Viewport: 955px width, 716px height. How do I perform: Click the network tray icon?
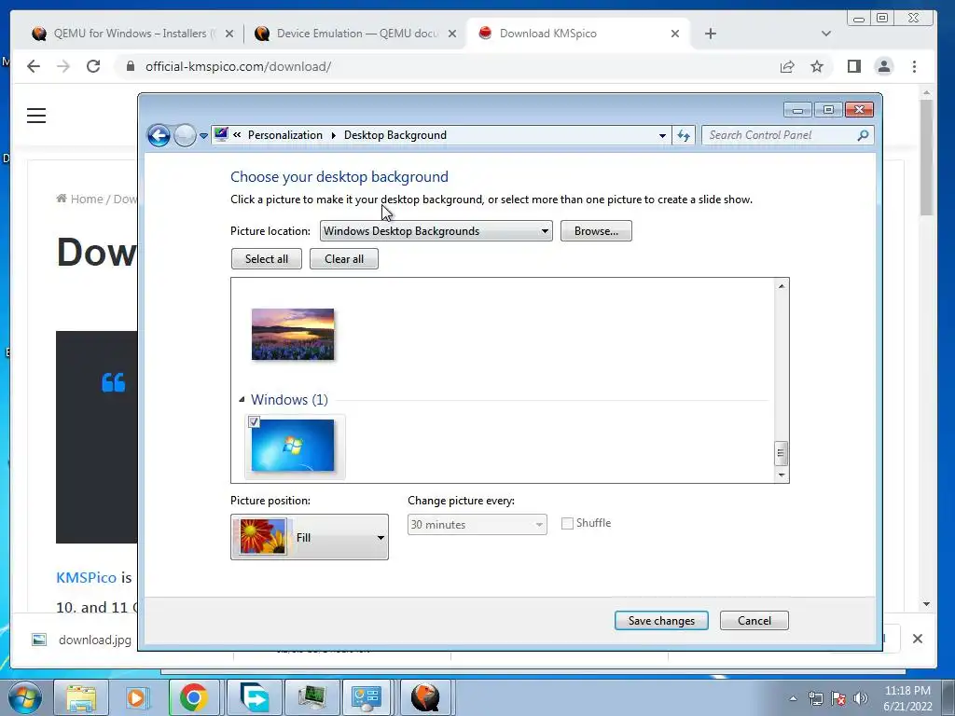tap(815, 698)
